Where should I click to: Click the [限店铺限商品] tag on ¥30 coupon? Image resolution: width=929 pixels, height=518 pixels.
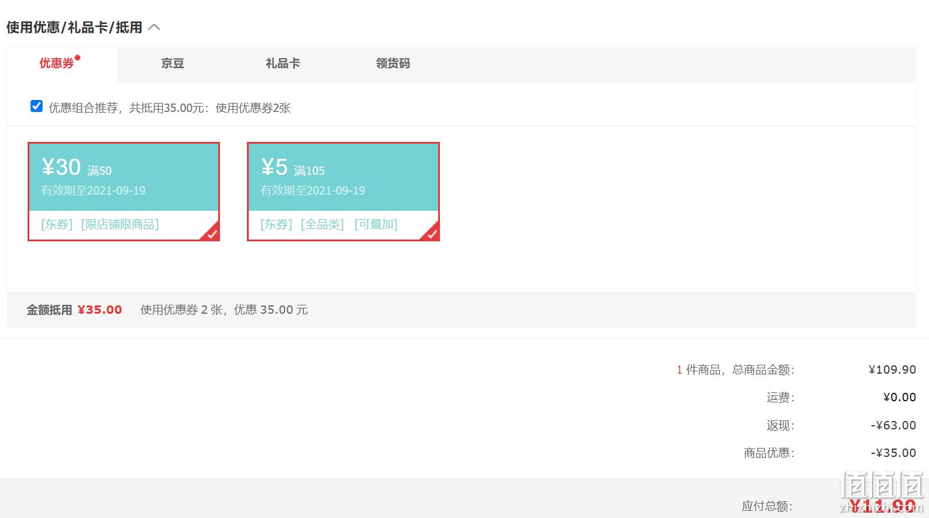click(120, 225)
